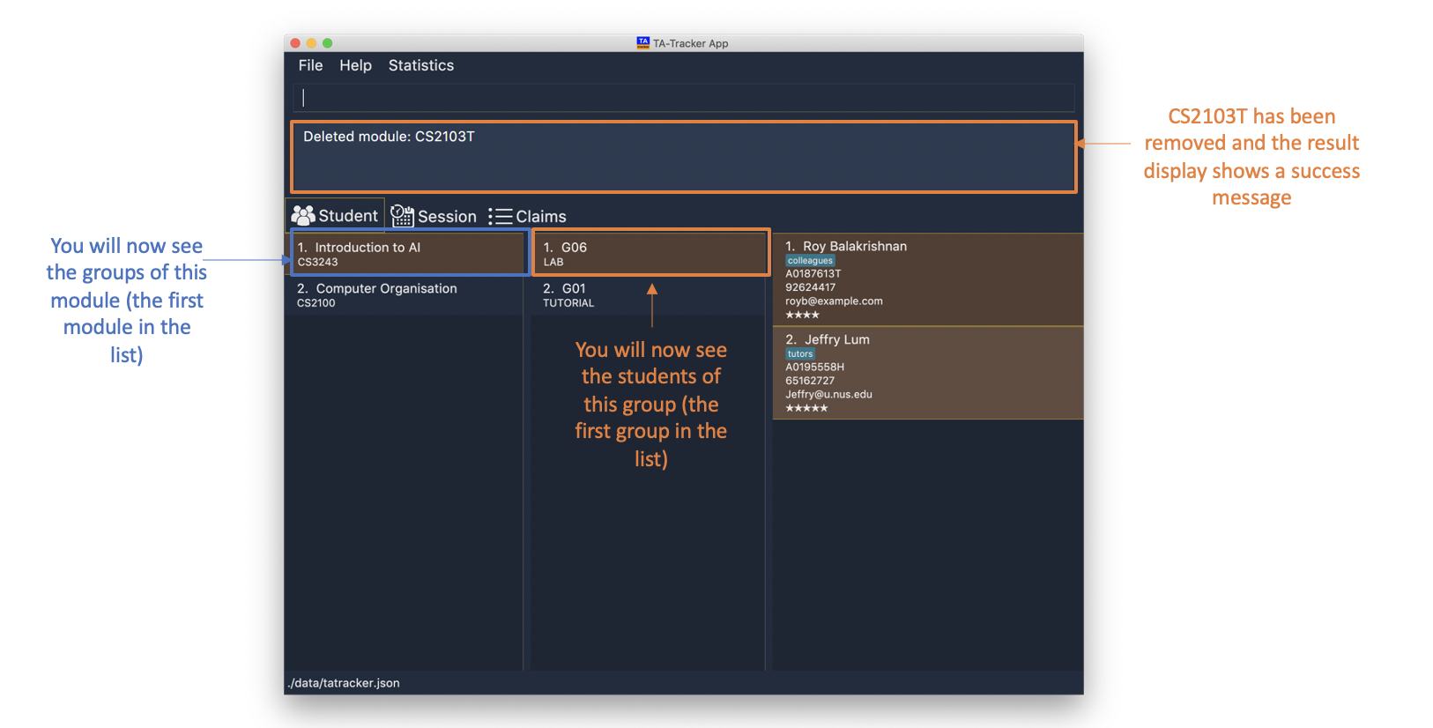Select student Roy Balakrishnan
The width and height of the screenshot is (1433, 728).
928,279
